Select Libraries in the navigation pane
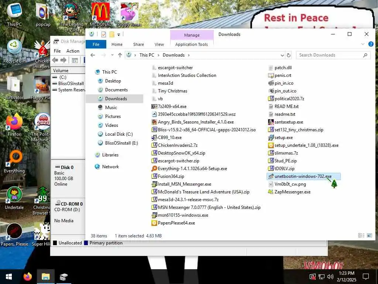Viewport: 378px width, 284px height. [x=110, y=155]
